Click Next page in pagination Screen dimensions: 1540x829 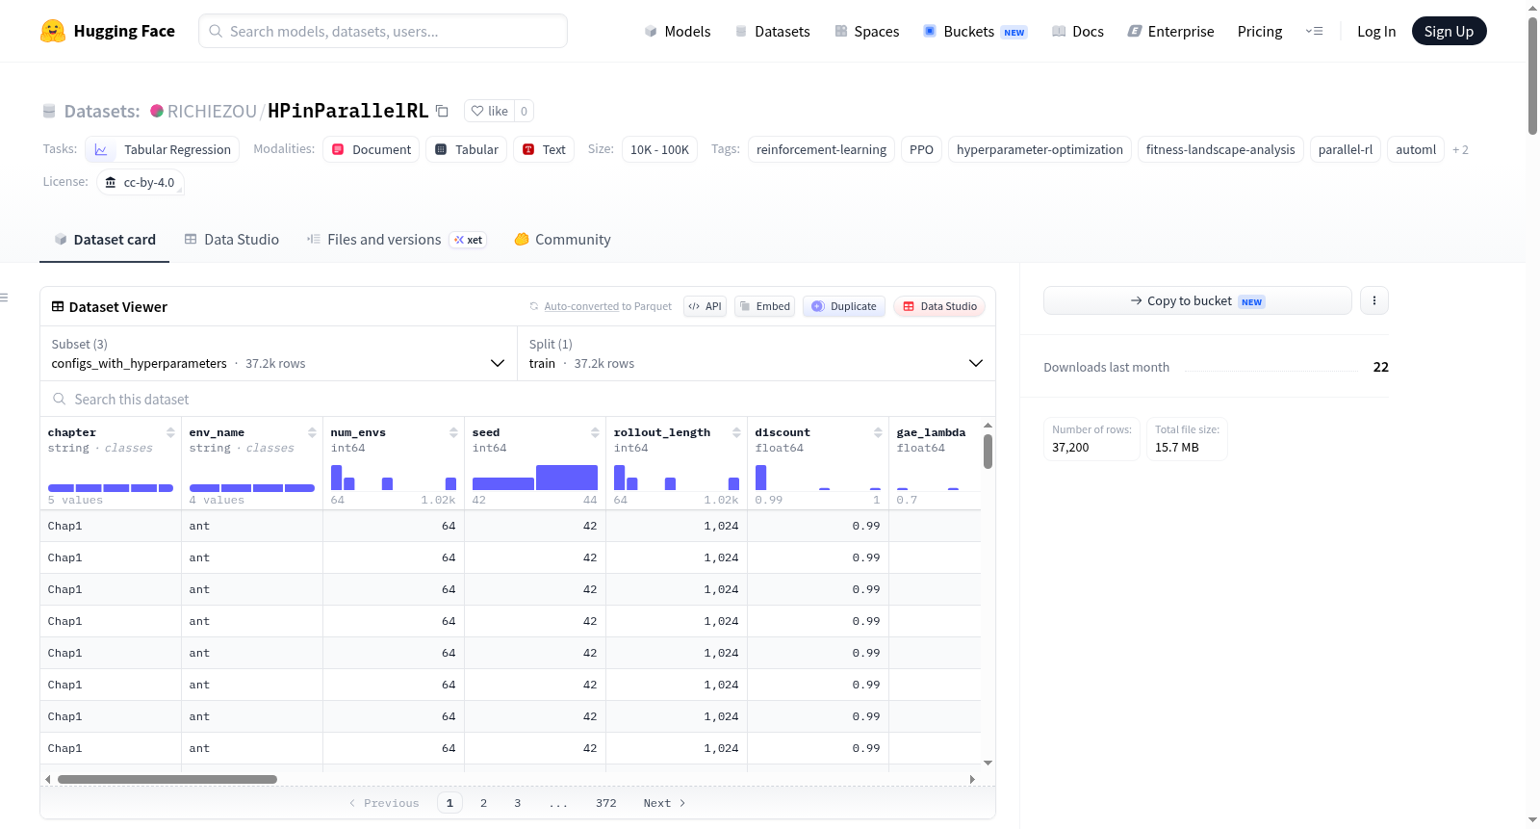coord(664,803)
